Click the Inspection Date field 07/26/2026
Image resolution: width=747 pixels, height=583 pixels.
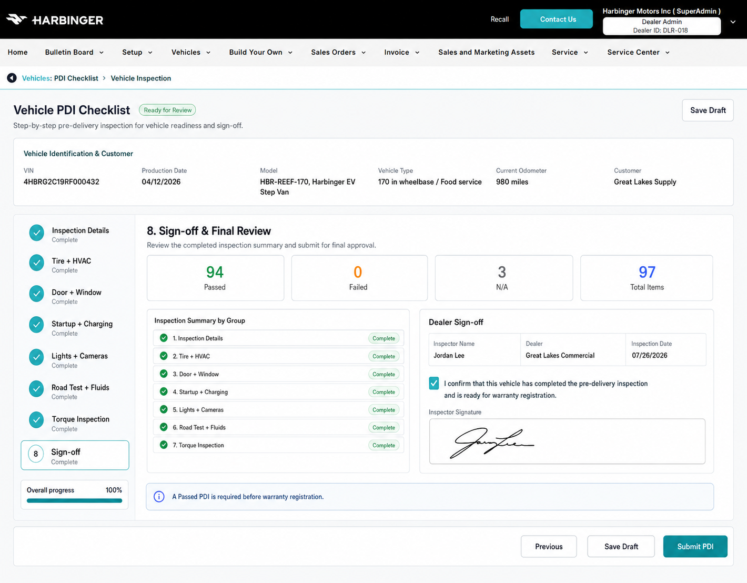coord(666,350)
